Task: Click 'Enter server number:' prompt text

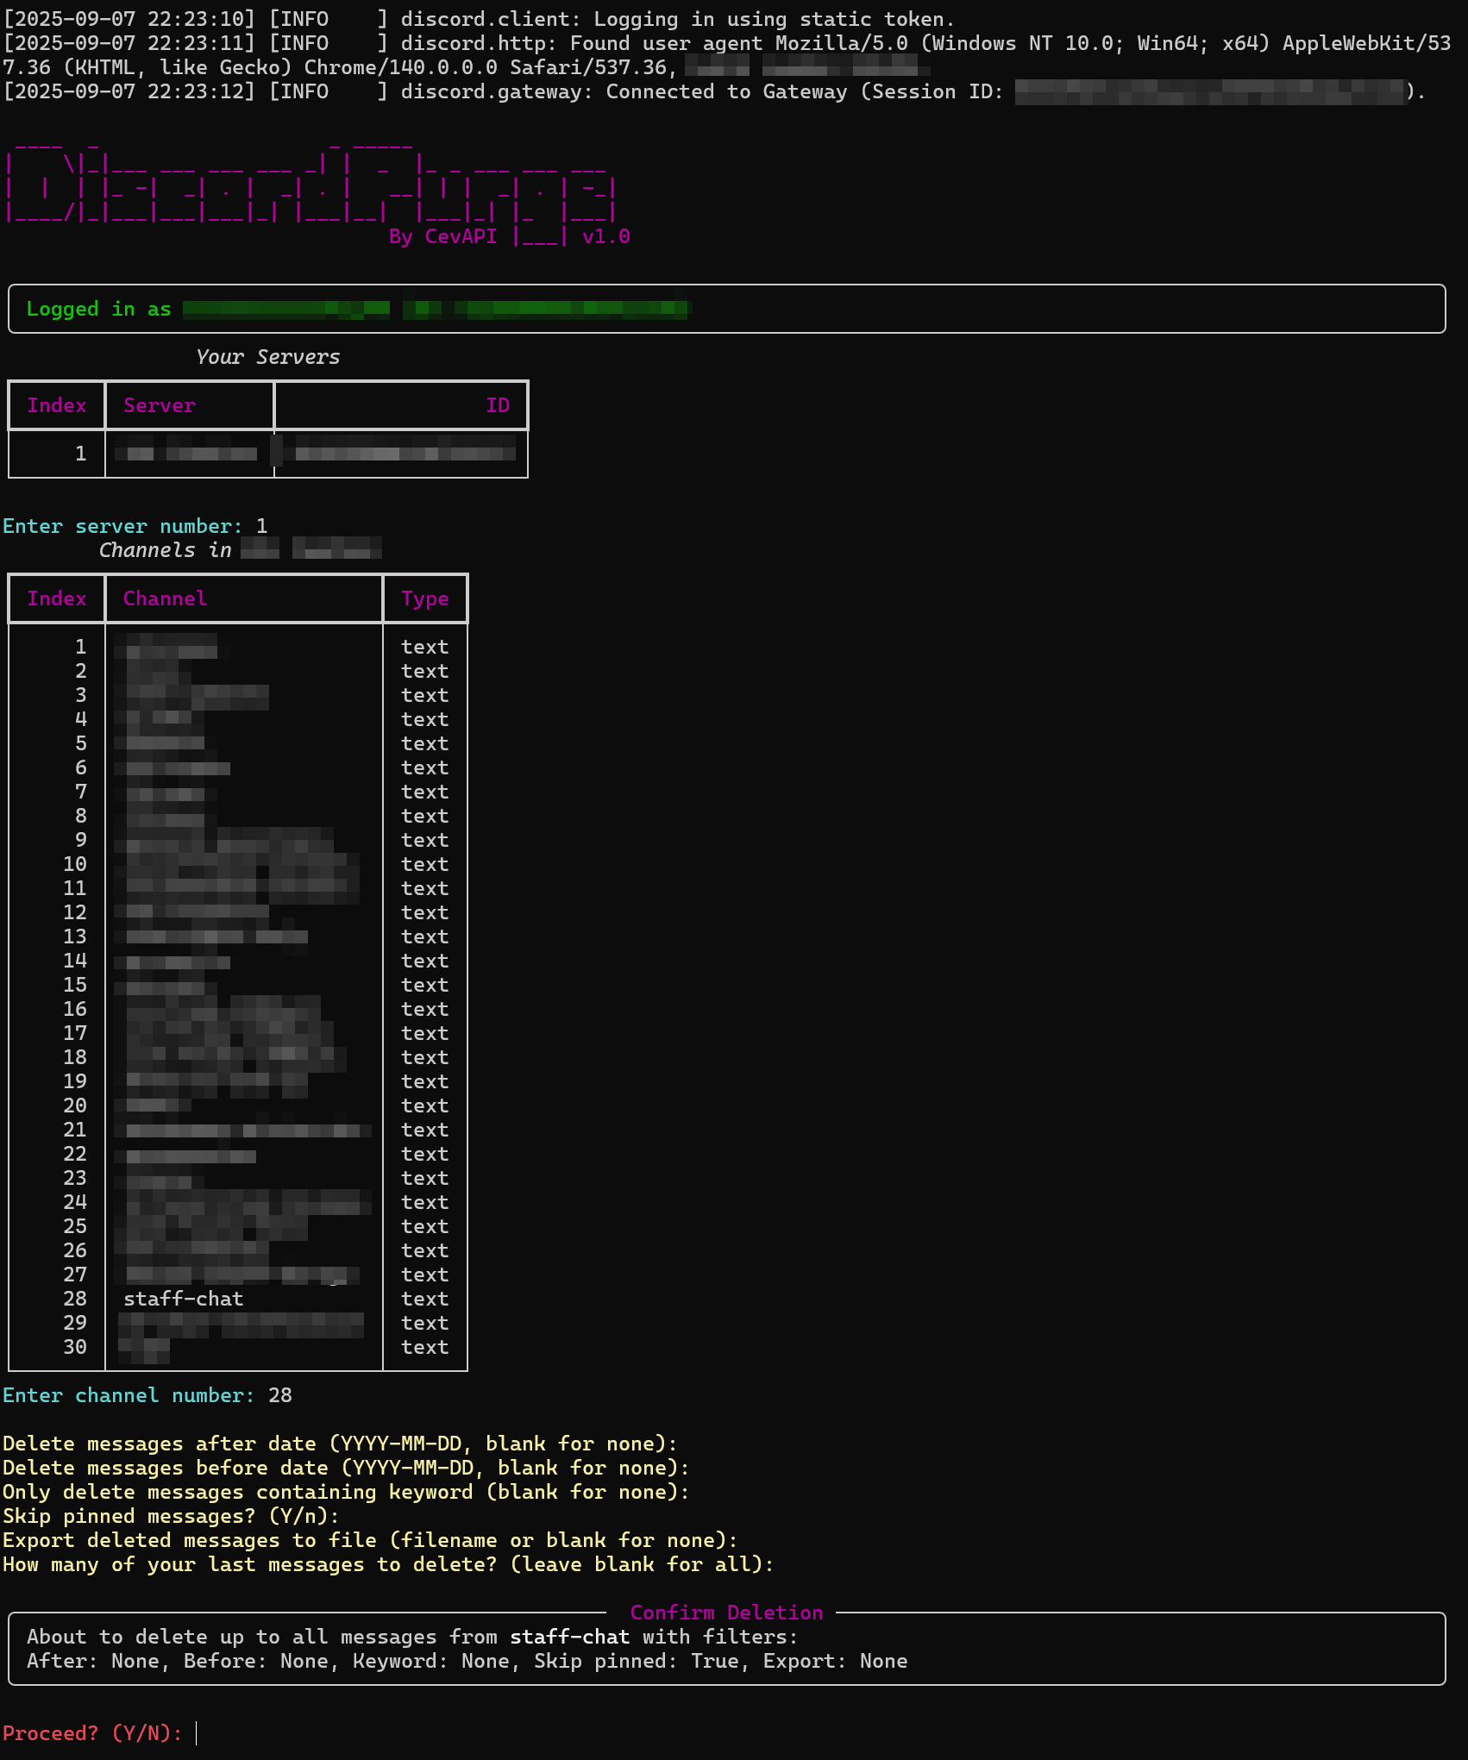Action: (122, 526)
